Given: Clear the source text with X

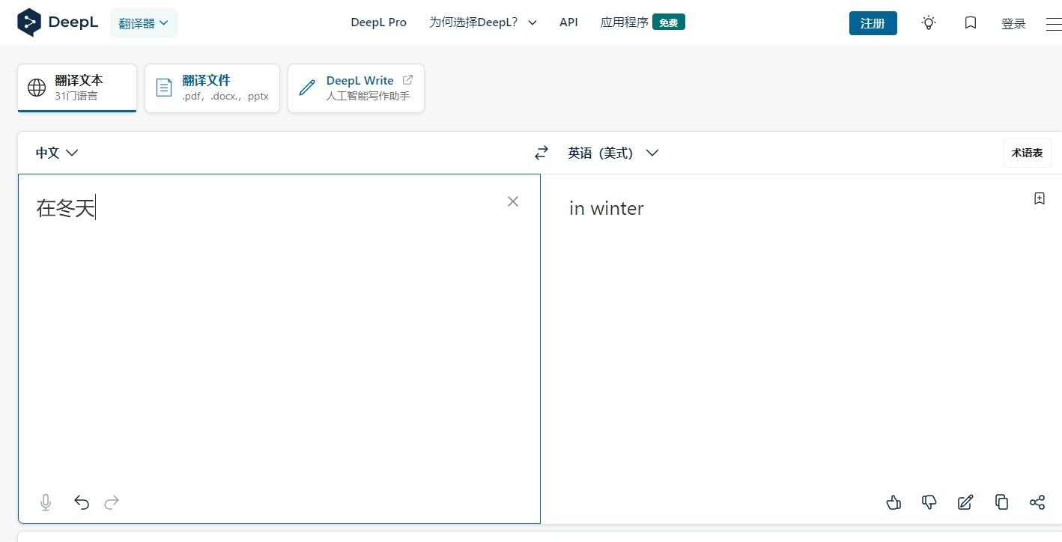Looking at the screenshot, I should [x=513, y=201].
